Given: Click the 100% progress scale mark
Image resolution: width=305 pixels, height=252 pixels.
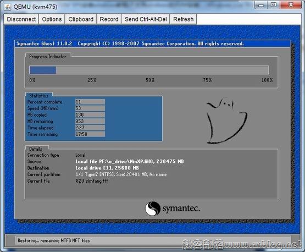Looking at the screenshot, I should pos(267,80).
